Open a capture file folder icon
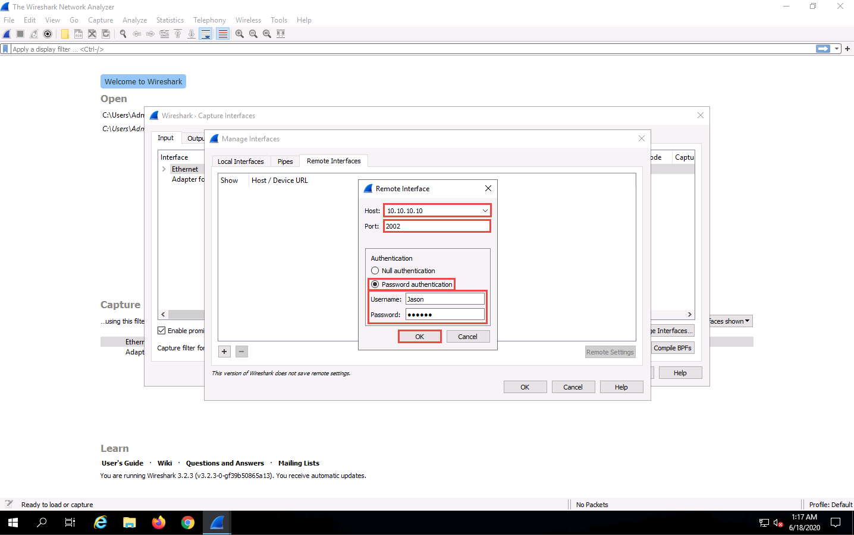The height and width of the screenshot is (535, 854). 65,34
